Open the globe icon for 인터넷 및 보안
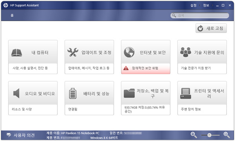 point(129,52)
